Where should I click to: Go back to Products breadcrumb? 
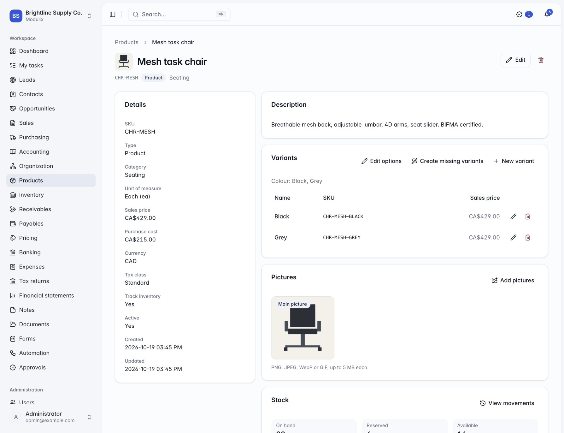coord(126,42)
